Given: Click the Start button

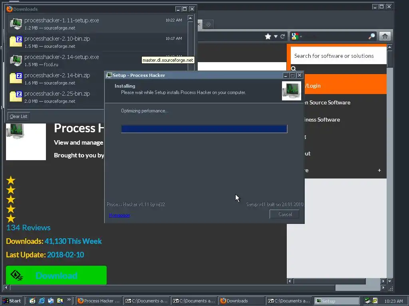Looking at the screenshot, I should (x=12, y=301).
